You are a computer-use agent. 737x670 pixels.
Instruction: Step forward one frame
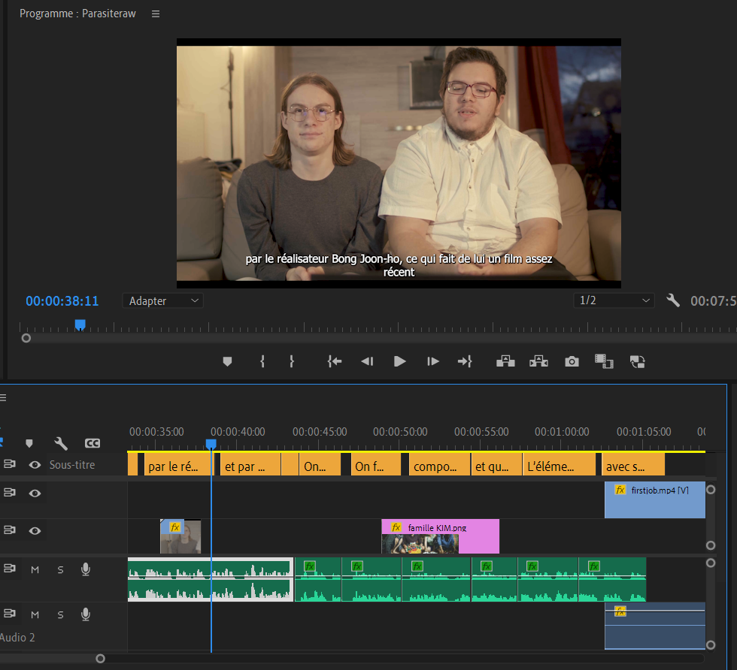click(x=433, y=361)
